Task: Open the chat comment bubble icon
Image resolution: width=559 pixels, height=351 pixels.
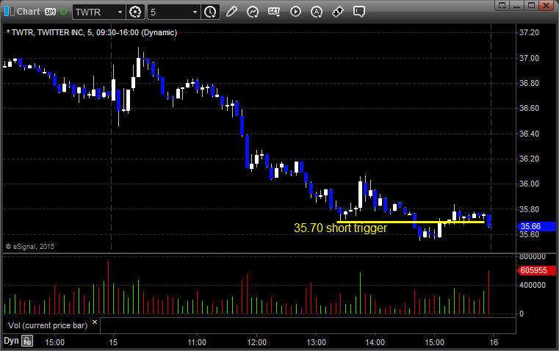Action: tap(359, 12)
